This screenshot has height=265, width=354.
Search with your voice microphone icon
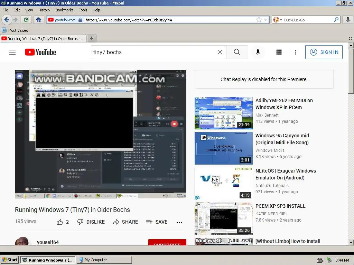[x=258, y=52]
